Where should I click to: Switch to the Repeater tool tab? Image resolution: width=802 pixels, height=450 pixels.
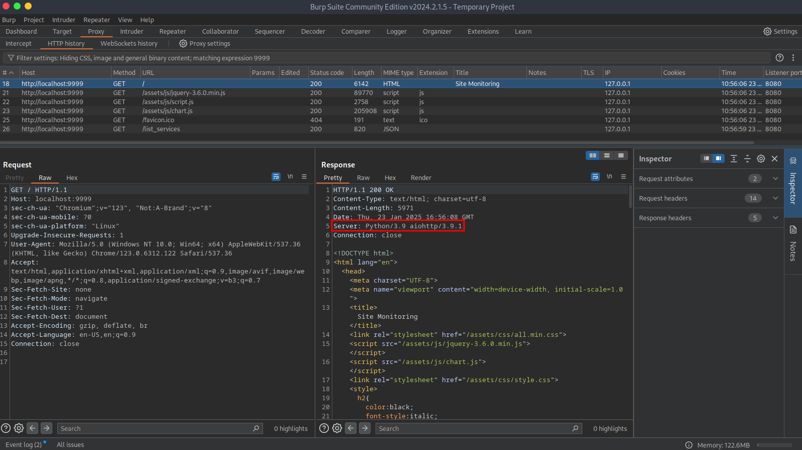(172, 32)
